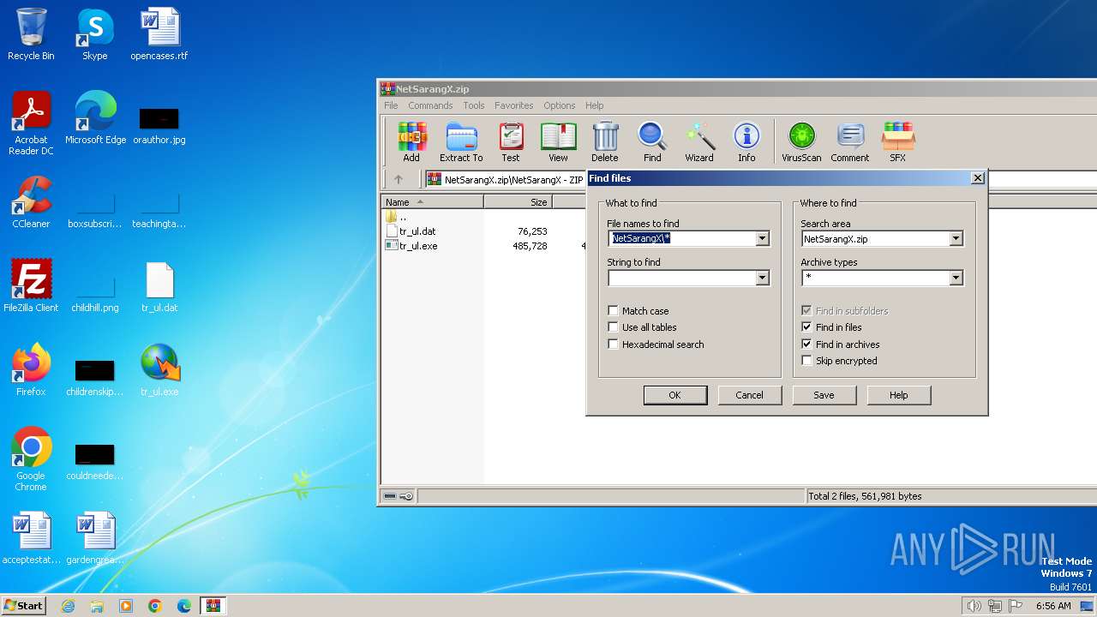Select parent folder '..' entry
This screenshot has height=617, width=1097.
pyautogui.click(x=397, y=217)
